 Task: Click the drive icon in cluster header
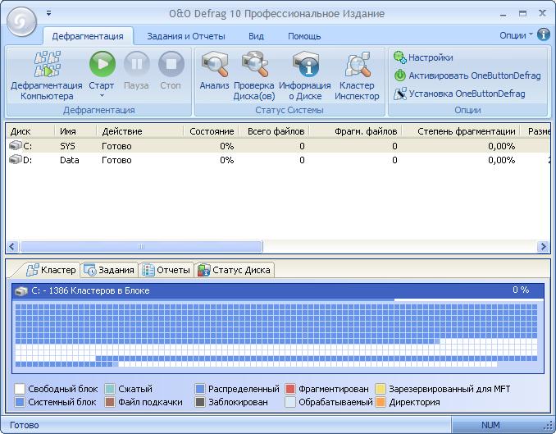tap(21, 291)
